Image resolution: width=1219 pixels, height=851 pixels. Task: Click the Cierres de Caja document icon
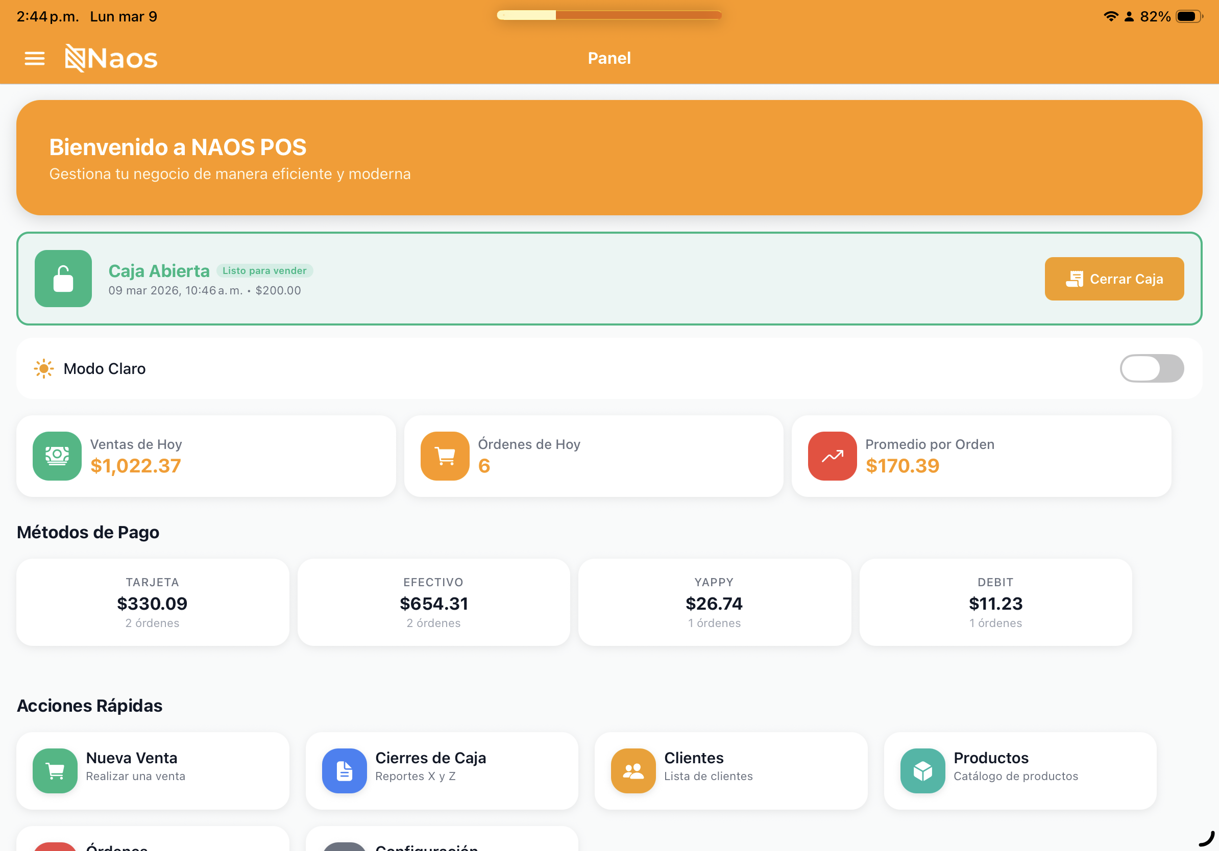(344, 770)
